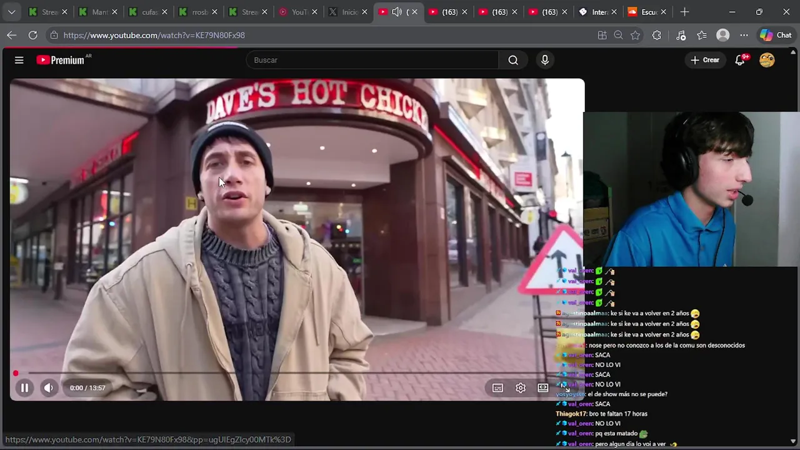Open the video player settings gear
The image size is (800, 450).
[x=521, y=388]
